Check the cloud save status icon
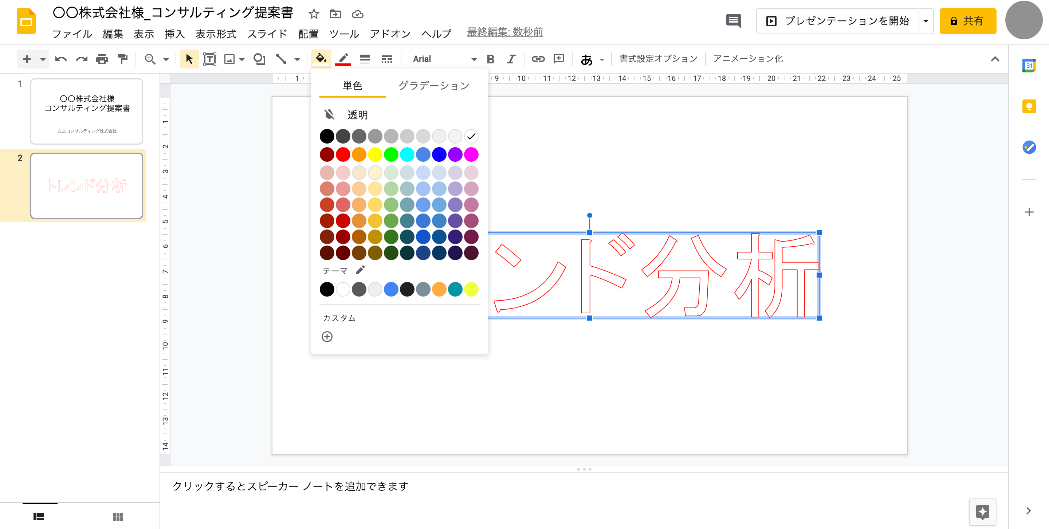Screen dimensions: 1049x529 pos(358,14)
